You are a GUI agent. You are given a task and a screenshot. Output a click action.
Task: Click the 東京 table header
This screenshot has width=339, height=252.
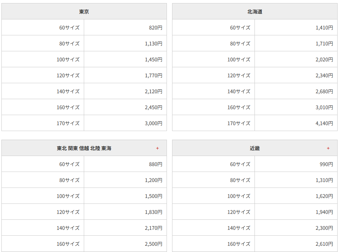point(84,11)
